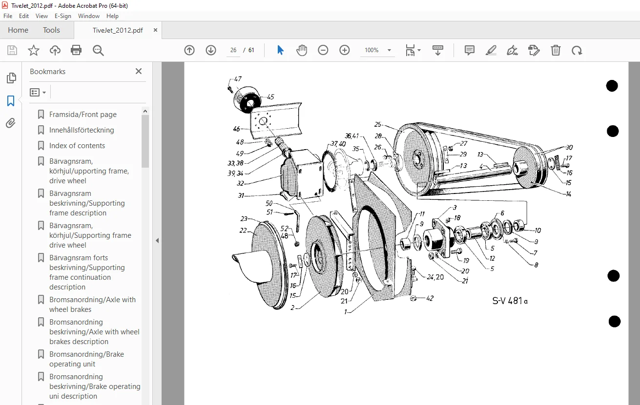Activate the Selection arrow tool
This screenshot has width=640, height=405.
coord(280,50)
